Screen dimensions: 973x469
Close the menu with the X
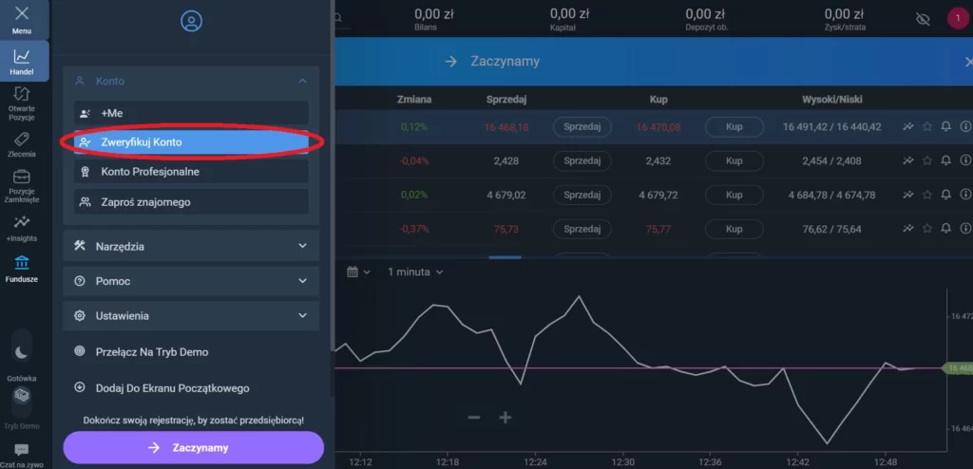click(21, 14)
